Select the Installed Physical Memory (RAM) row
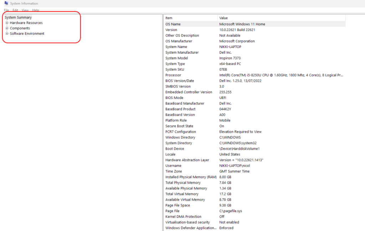 tap(255, 177)
